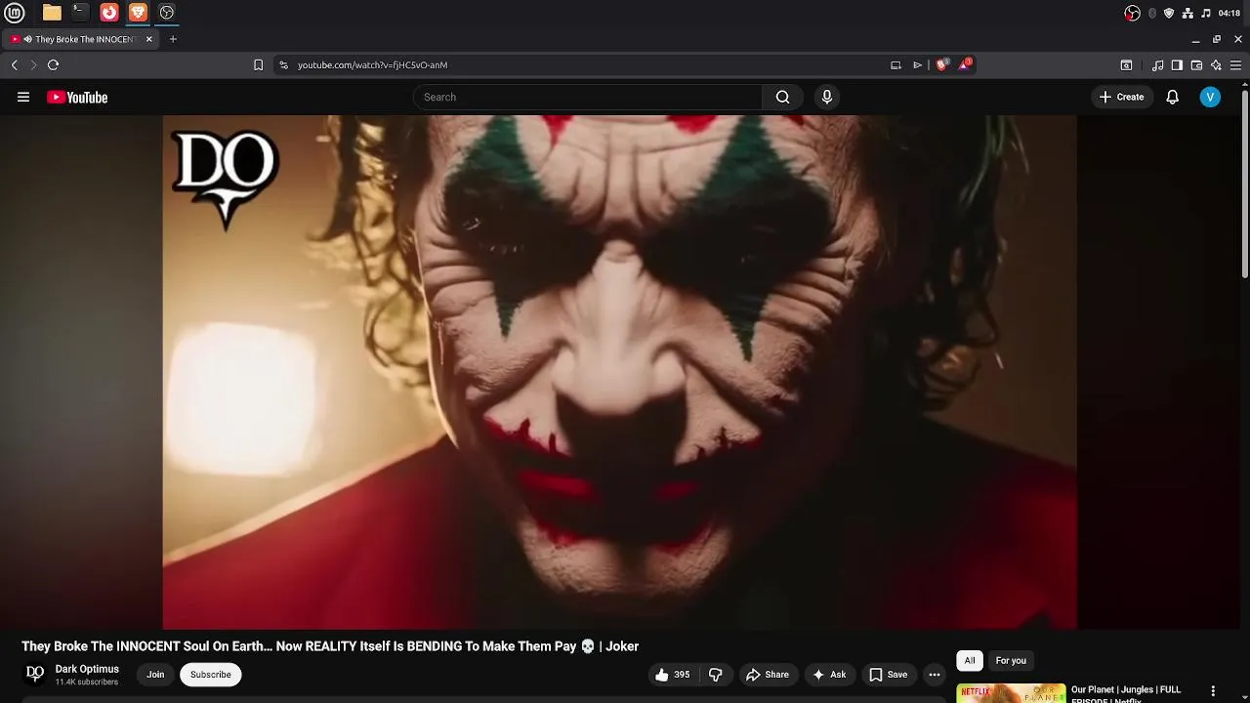Screen dimensions: 1250x703
Task: Open Brave Leo AI sparkle icon
Action: (x=1216, y=64)
